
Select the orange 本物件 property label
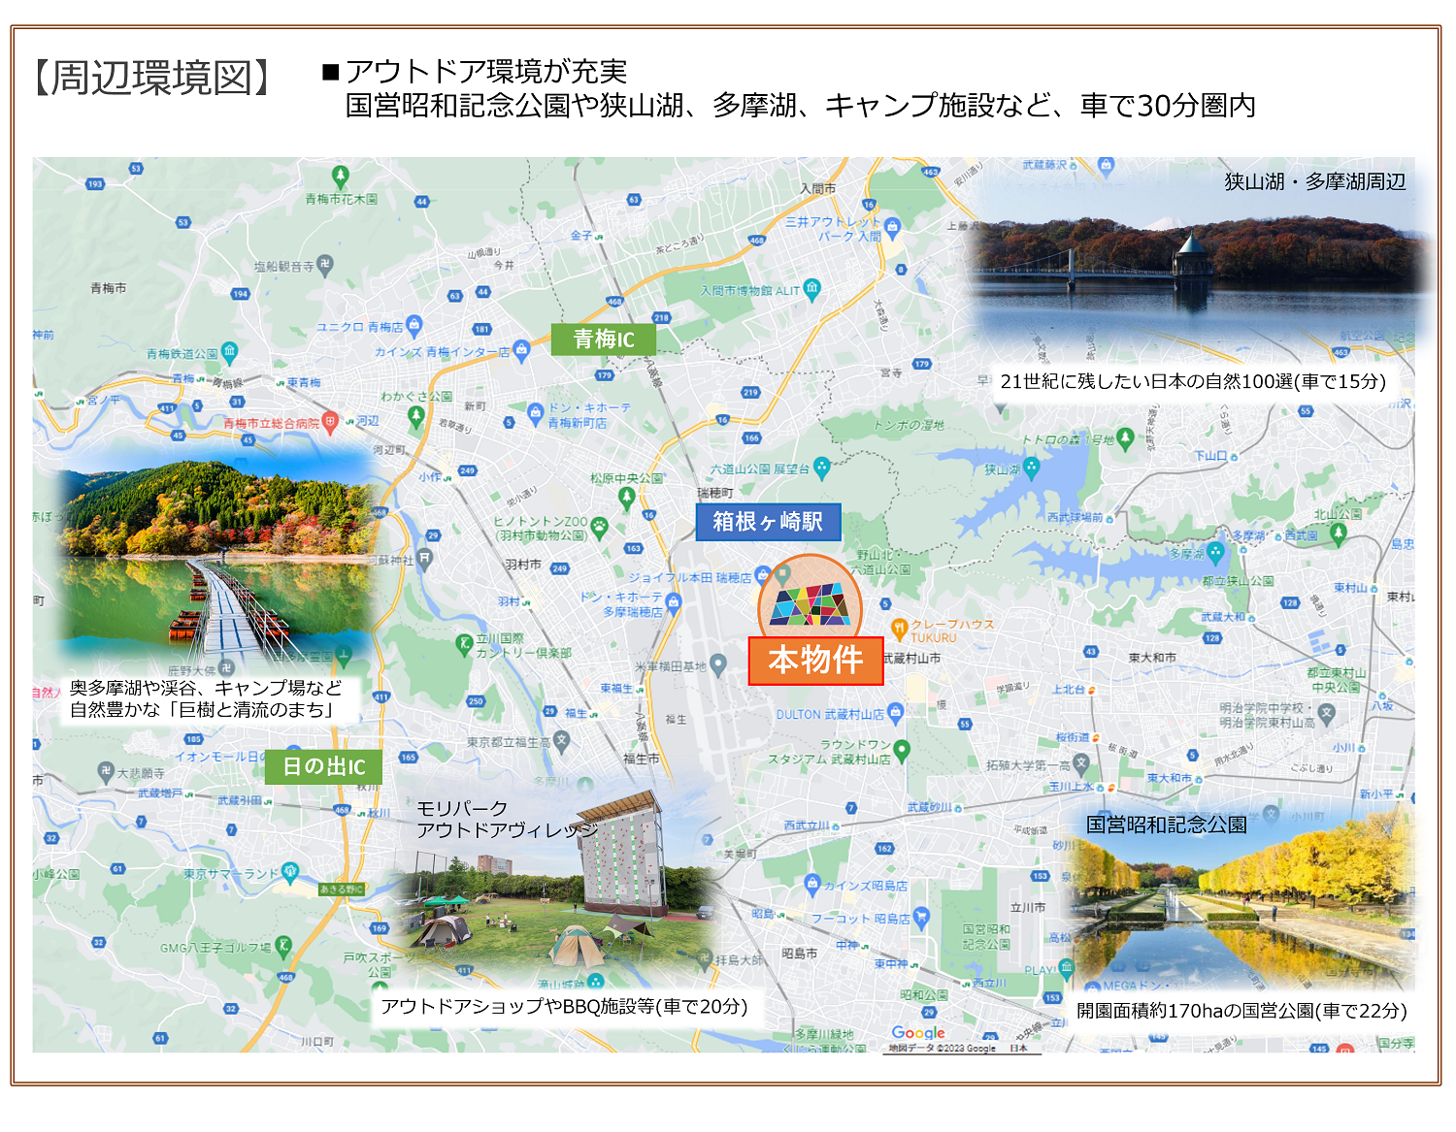[815, 661]
